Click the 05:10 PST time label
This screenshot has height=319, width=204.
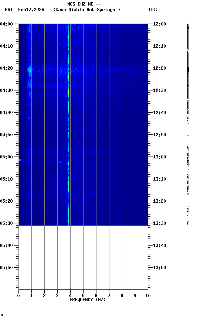(x=6, y=179)
